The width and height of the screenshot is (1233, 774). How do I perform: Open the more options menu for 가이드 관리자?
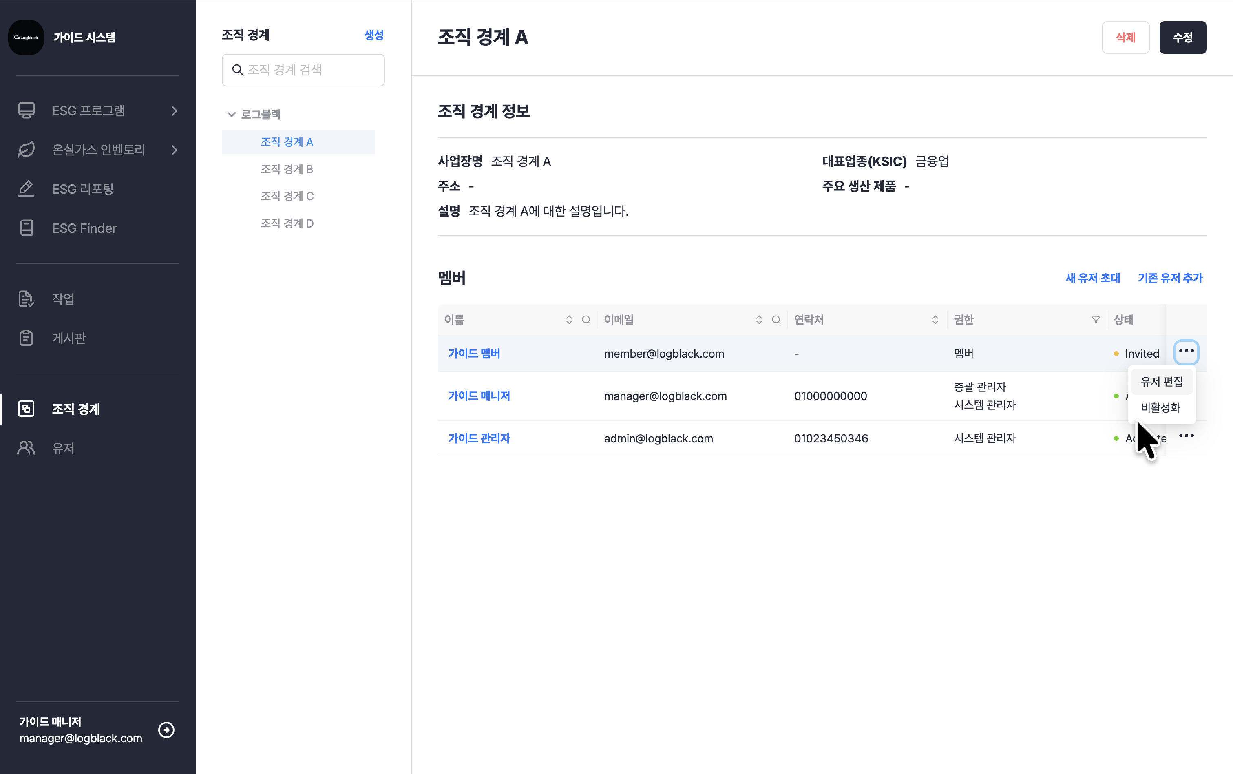pos(1186,436)
